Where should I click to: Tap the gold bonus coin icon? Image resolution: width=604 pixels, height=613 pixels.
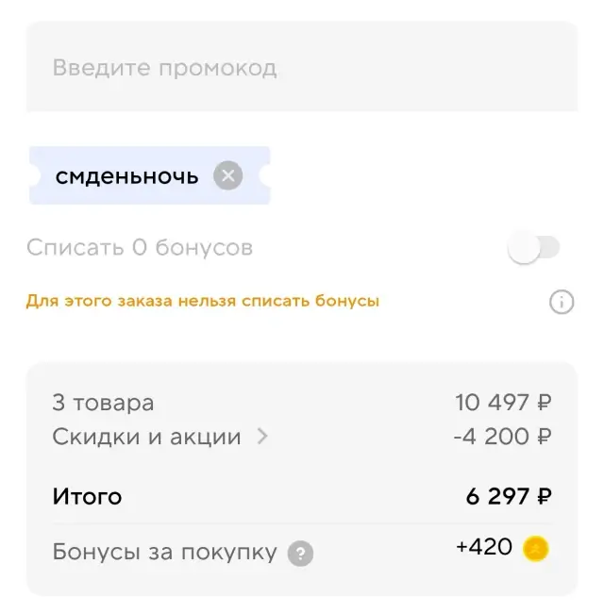click(x=536, y=548)
